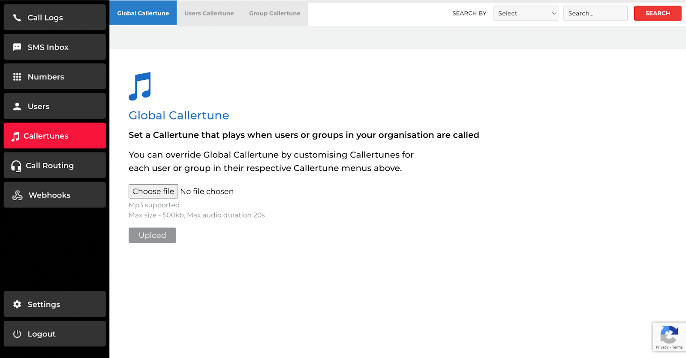Click the grey Upload button

pos(152,235)
